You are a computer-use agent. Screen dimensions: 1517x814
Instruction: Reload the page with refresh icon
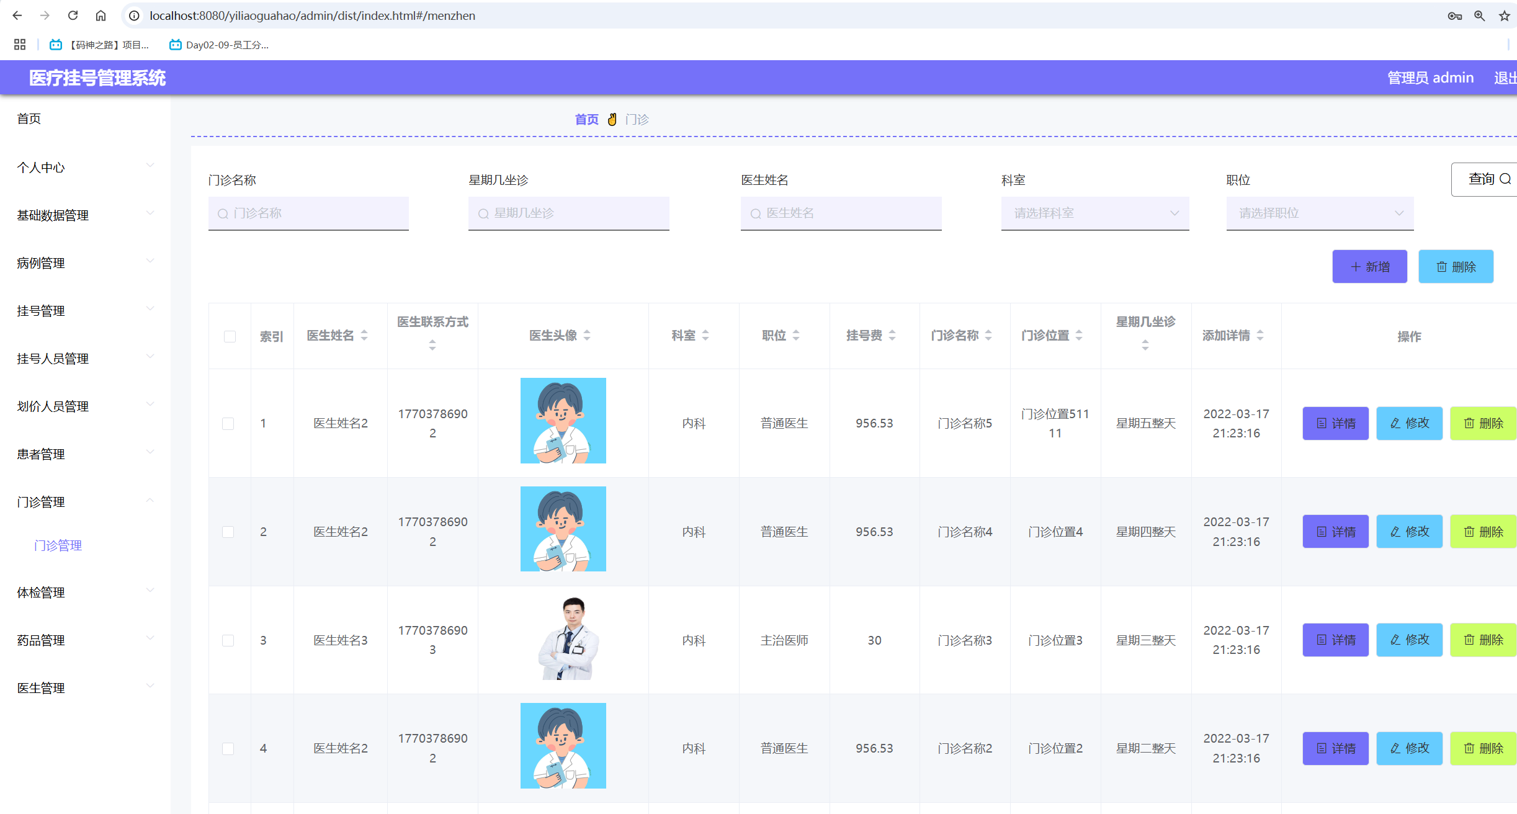pos(73,16)
